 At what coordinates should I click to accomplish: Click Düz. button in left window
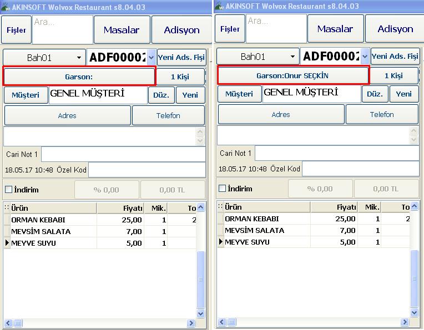tap(161, 95)
